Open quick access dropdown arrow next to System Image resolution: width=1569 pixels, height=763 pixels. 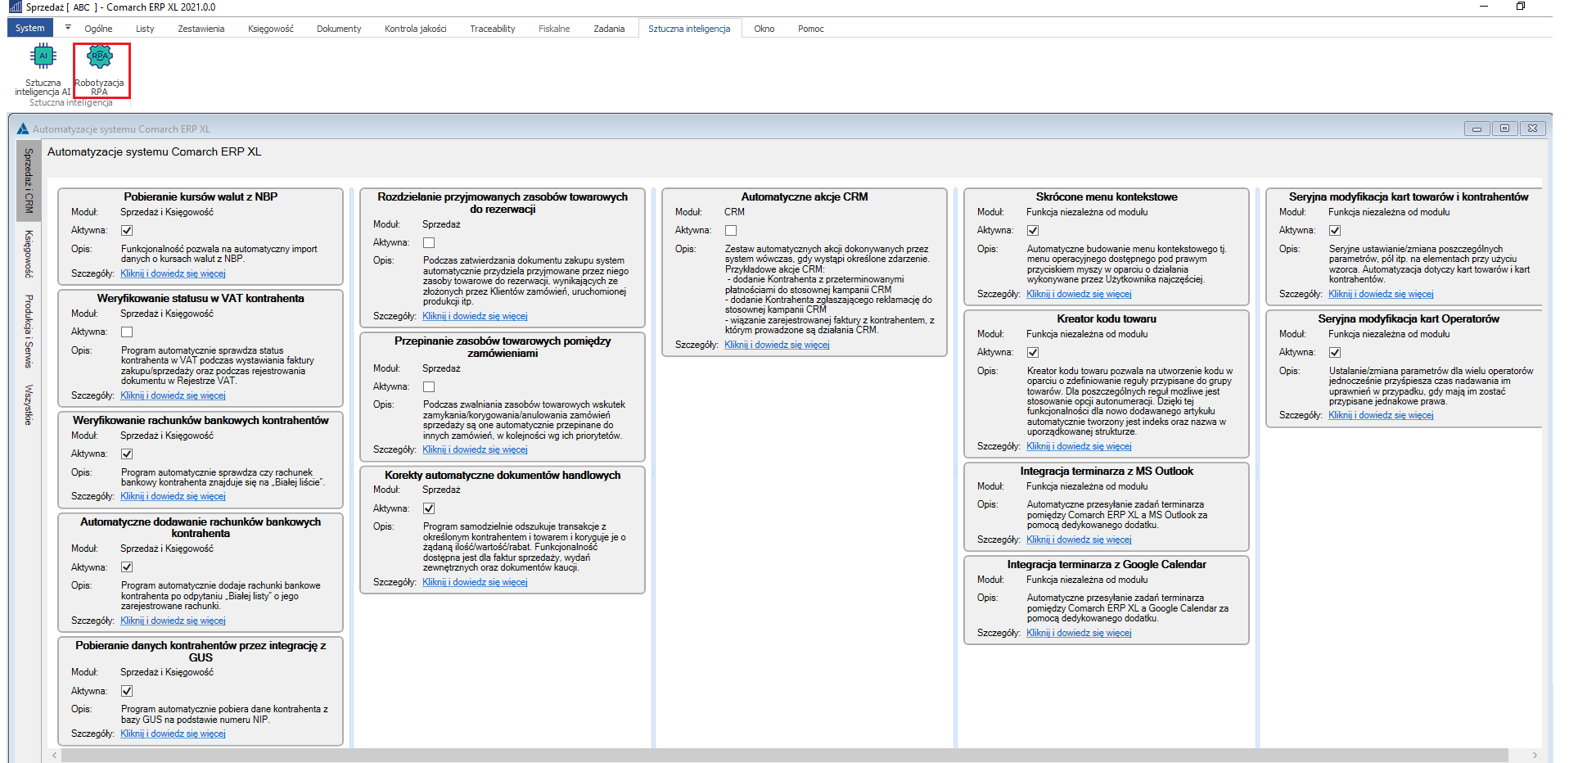pos(68,28)
